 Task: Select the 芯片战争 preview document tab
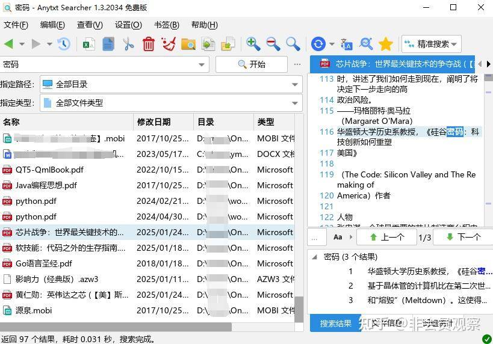392,64
